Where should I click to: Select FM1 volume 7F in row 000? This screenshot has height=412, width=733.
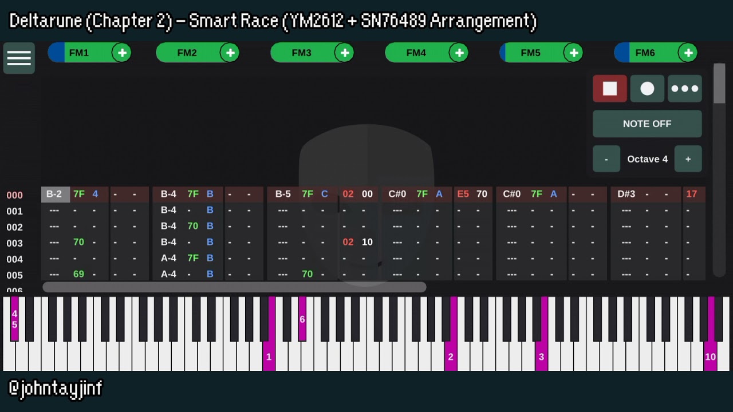pyautogui.click(x=79, y=194)
